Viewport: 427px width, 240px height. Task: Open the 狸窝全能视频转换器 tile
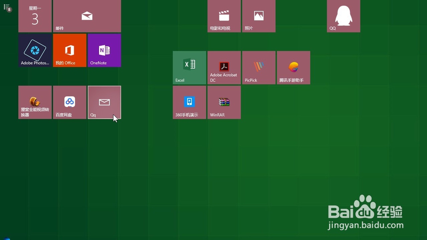click(35, 102)
